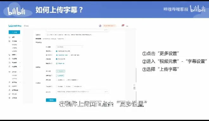Collapse the 内容管理 sidebar chevron

[20, 41]
